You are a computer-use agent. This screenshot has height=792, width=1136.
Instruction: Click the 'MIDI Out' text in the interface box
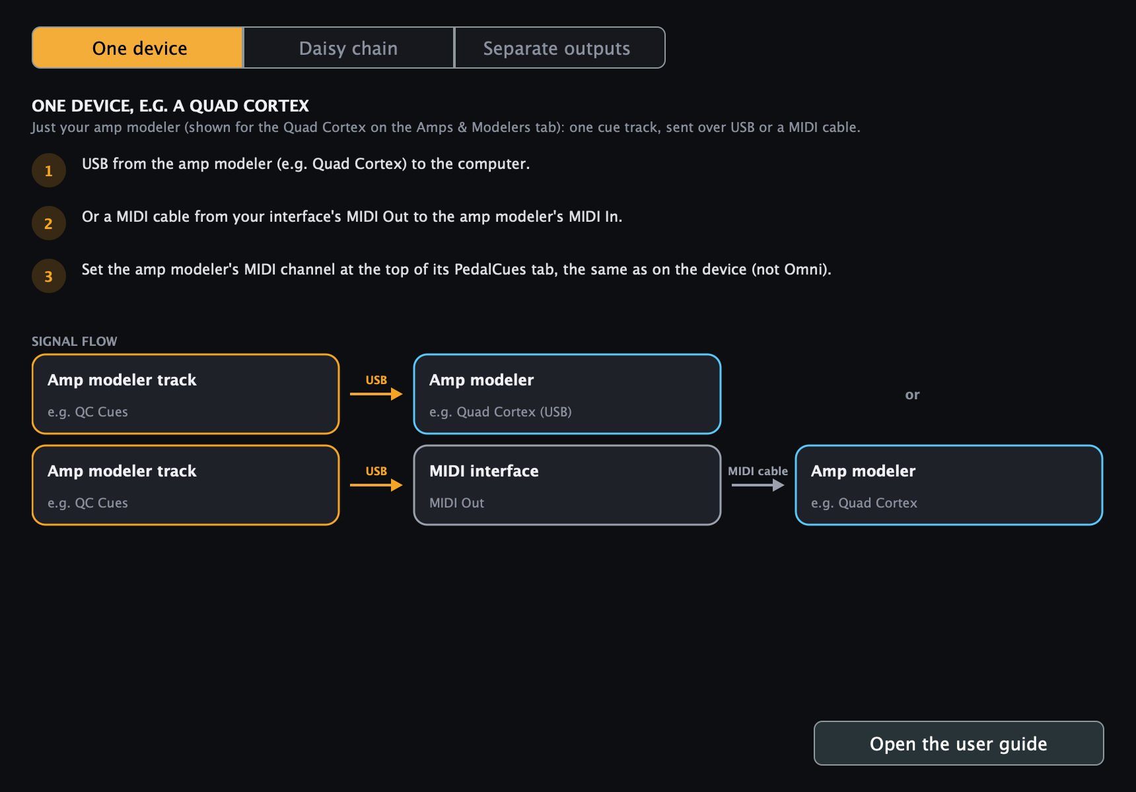tap(456, 503)
